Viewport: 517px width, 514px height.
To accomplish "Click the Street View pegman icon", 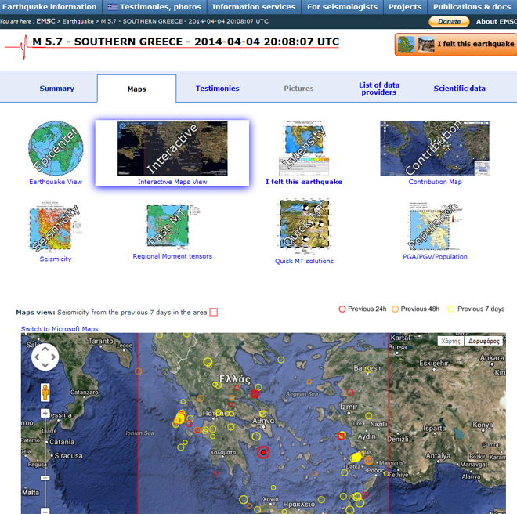I will click(45, 393).
